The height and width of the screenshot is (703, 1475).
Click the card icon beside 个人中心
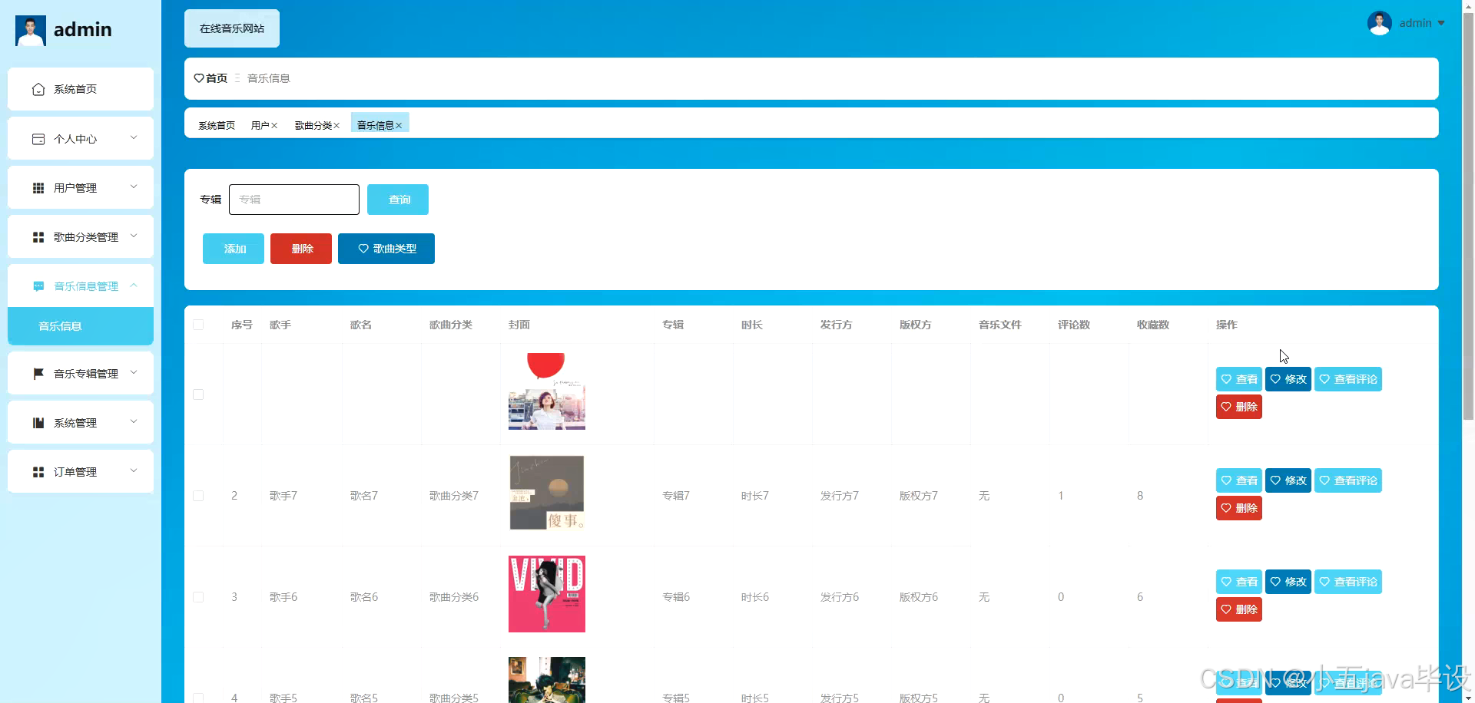coord(38,139)
